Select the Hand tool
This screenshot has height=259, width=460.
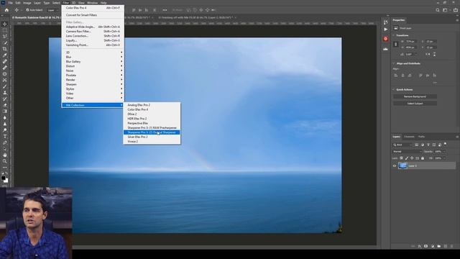coord(5,155)
